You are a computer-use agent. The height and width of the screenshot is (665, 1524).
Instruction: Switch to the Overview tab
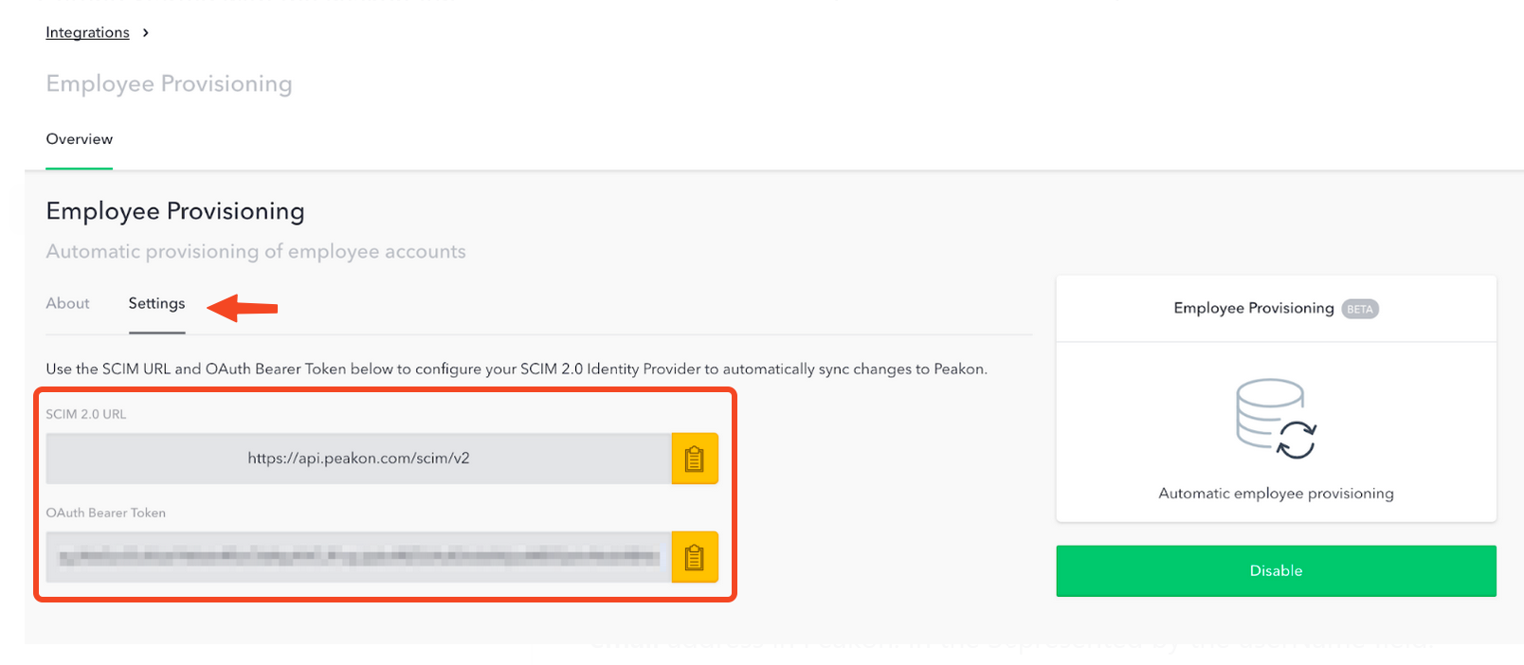80,139
